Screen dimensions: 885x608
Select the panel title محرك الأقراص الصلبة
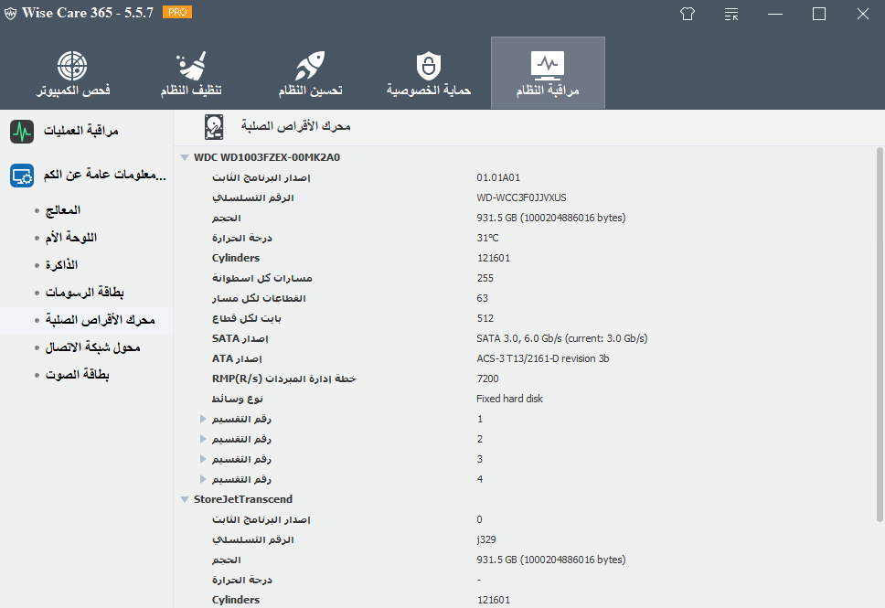click(x=295, y=126)
